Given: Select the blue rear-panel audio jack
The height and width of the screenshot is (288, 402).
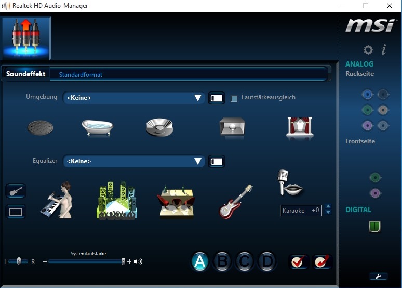Looking at the screenshot, I should 367,95.
